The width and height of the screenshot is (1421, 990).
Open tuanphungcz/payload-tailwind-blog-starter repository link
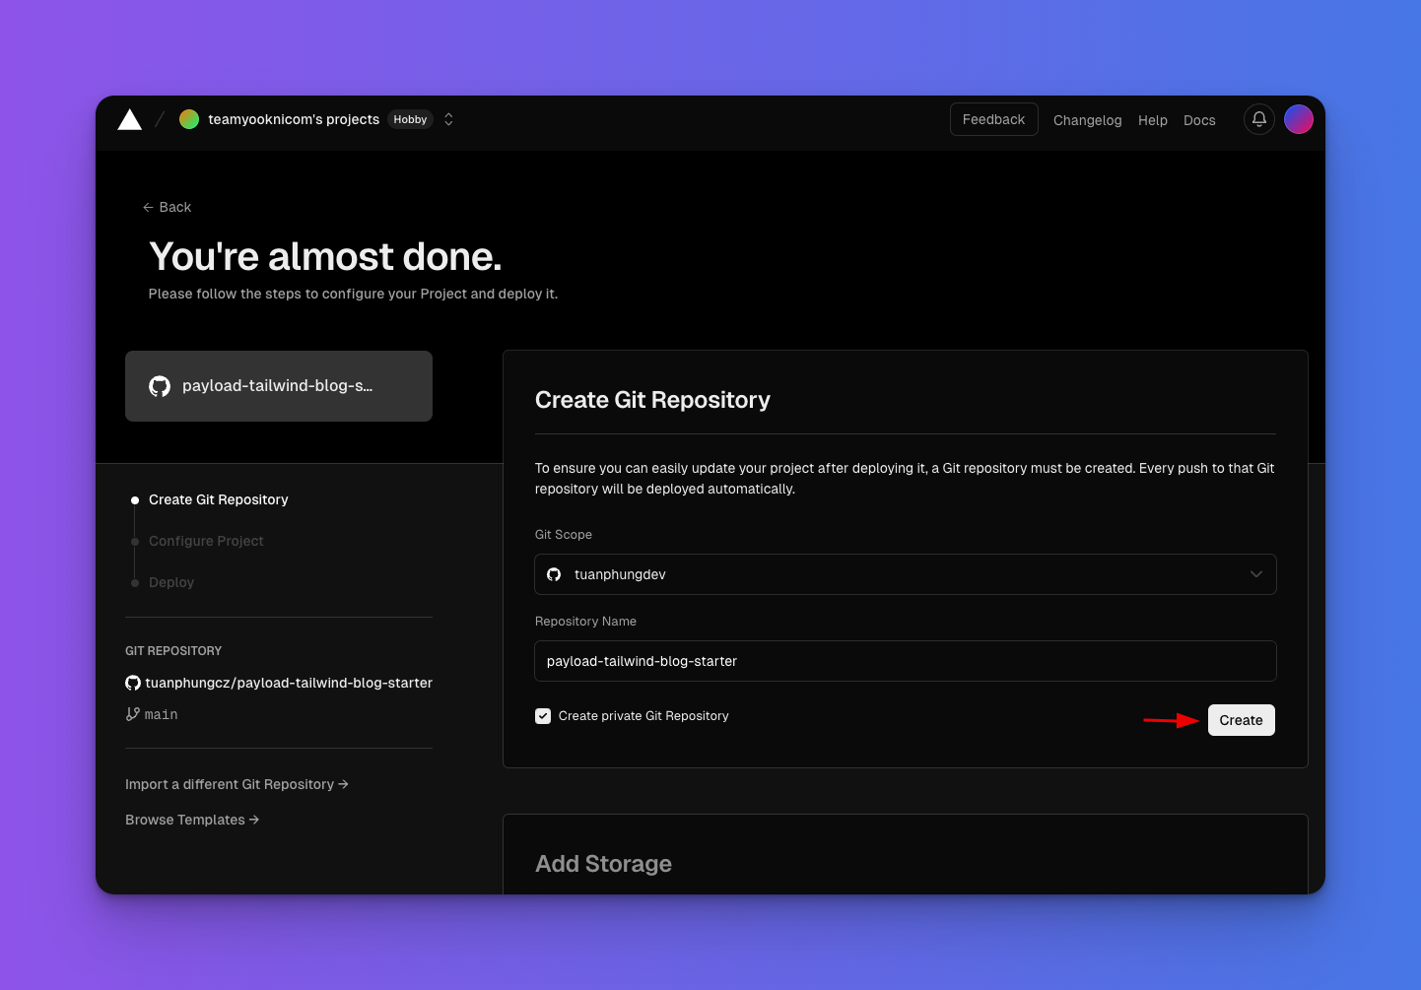click(289, 683)
